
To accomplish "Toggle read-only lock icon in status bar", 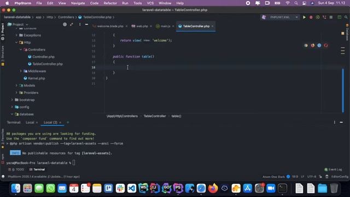I will click(x=320, y=177).
